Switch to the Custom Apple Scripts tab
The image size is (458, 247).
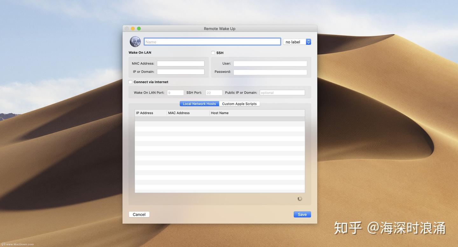pyautogui.click(x=239, y=103)
